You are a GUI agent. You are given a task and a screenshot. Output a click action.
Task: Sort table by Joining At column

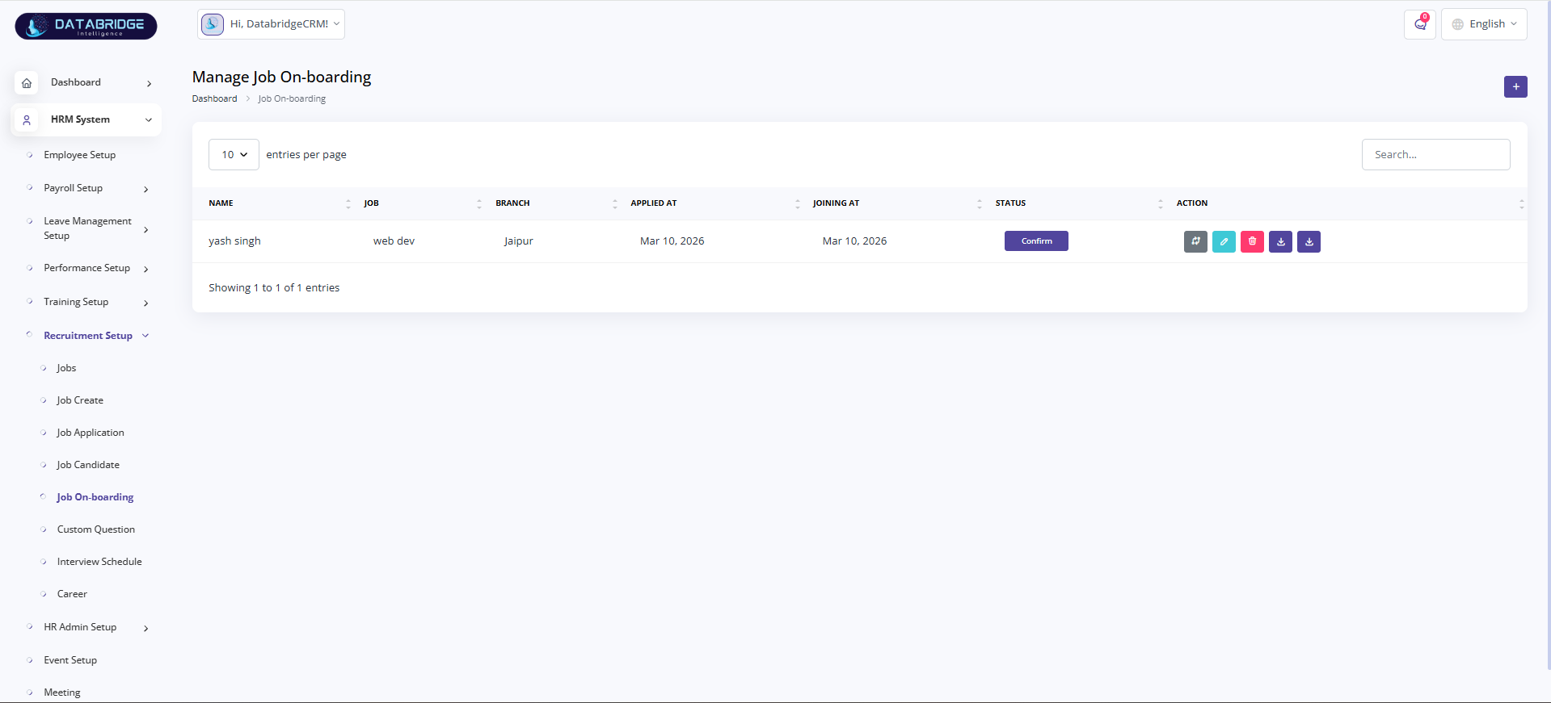click(896, 203)
